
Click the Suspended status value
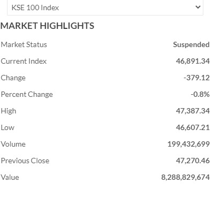click(191, 44)
